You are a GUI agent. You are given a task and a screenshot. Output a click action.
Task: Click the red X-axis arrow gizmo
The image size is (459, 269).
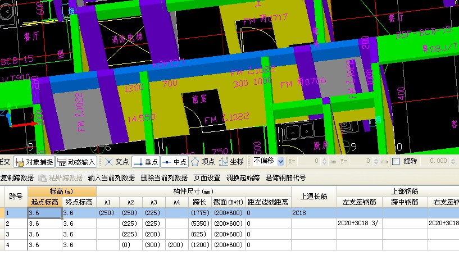click(24, 125)
